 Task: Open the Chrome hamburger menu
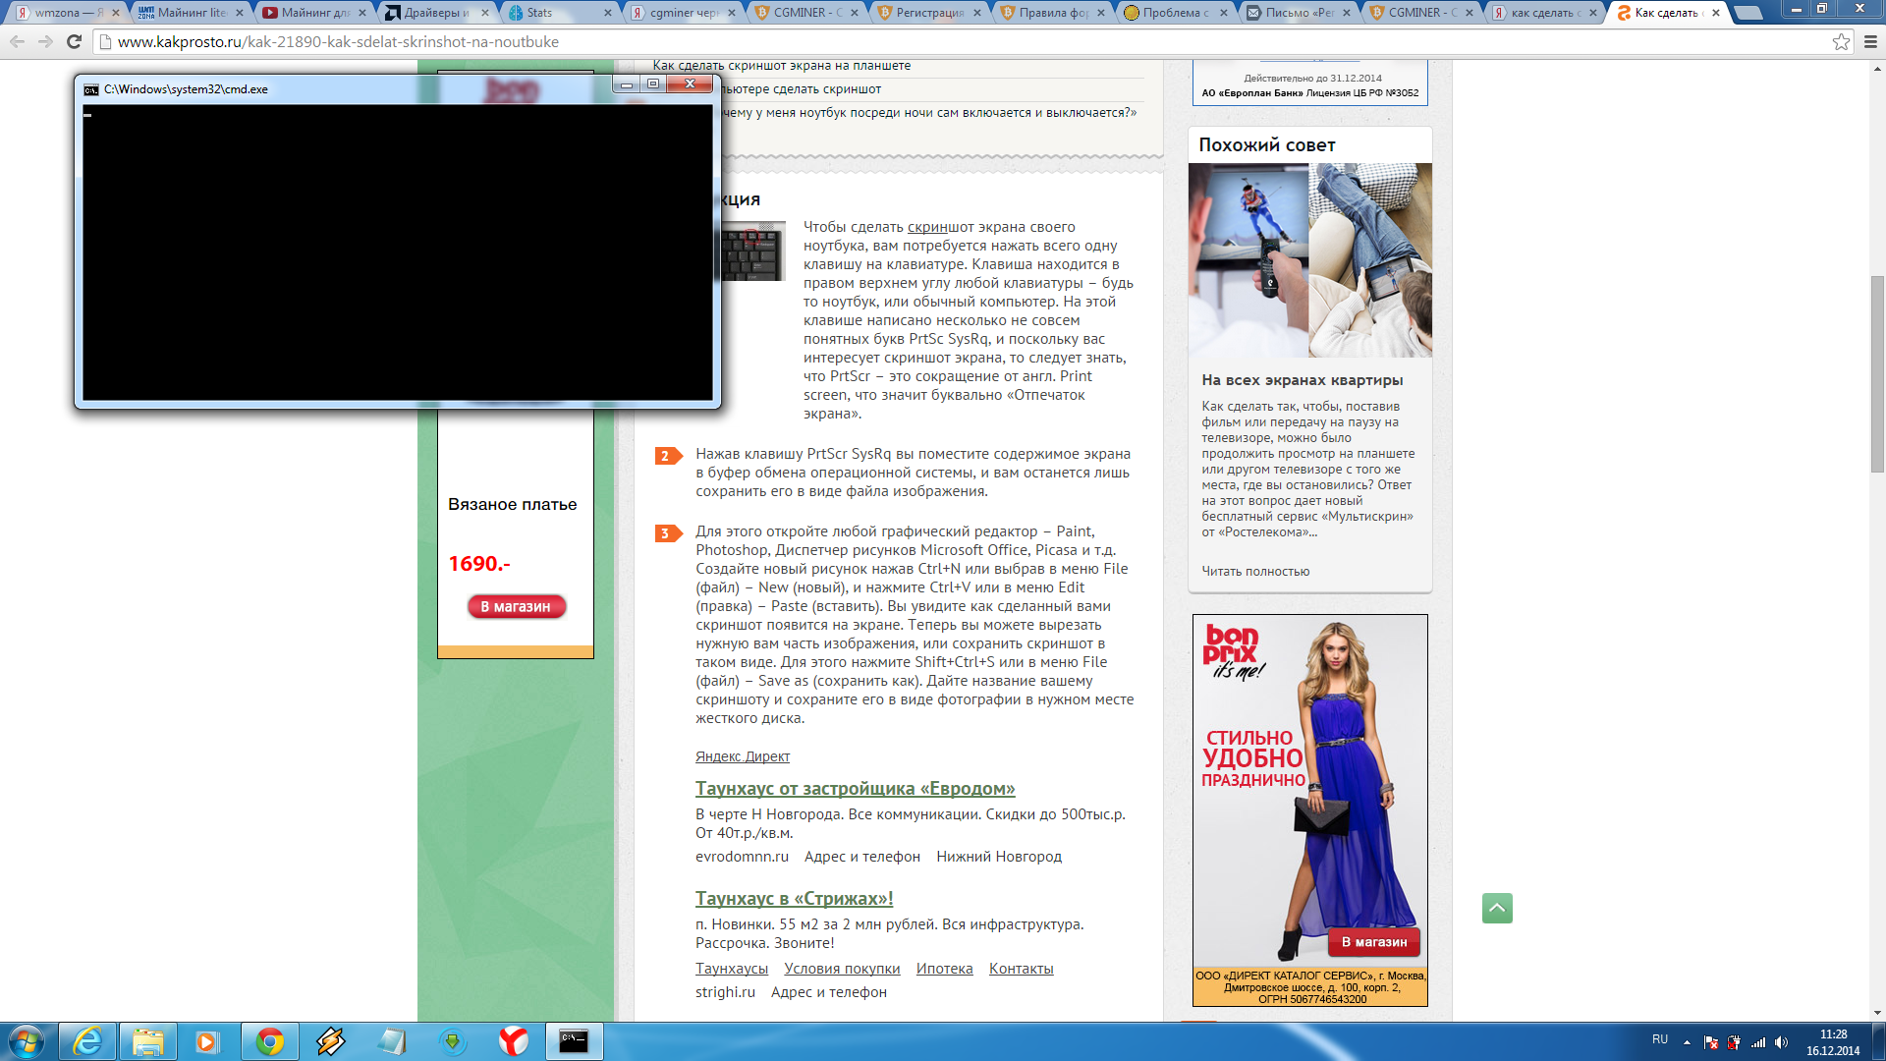coord(1870,41)
